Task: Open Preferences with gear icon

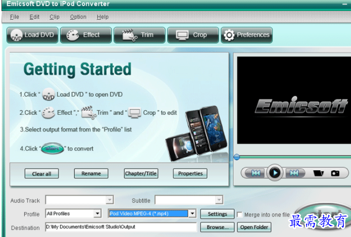Action: (247, 35)
